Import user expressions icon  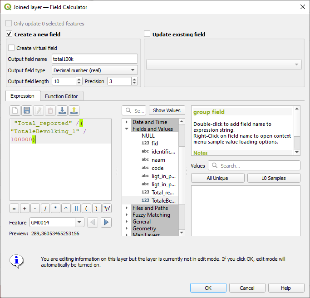(62, 110)
